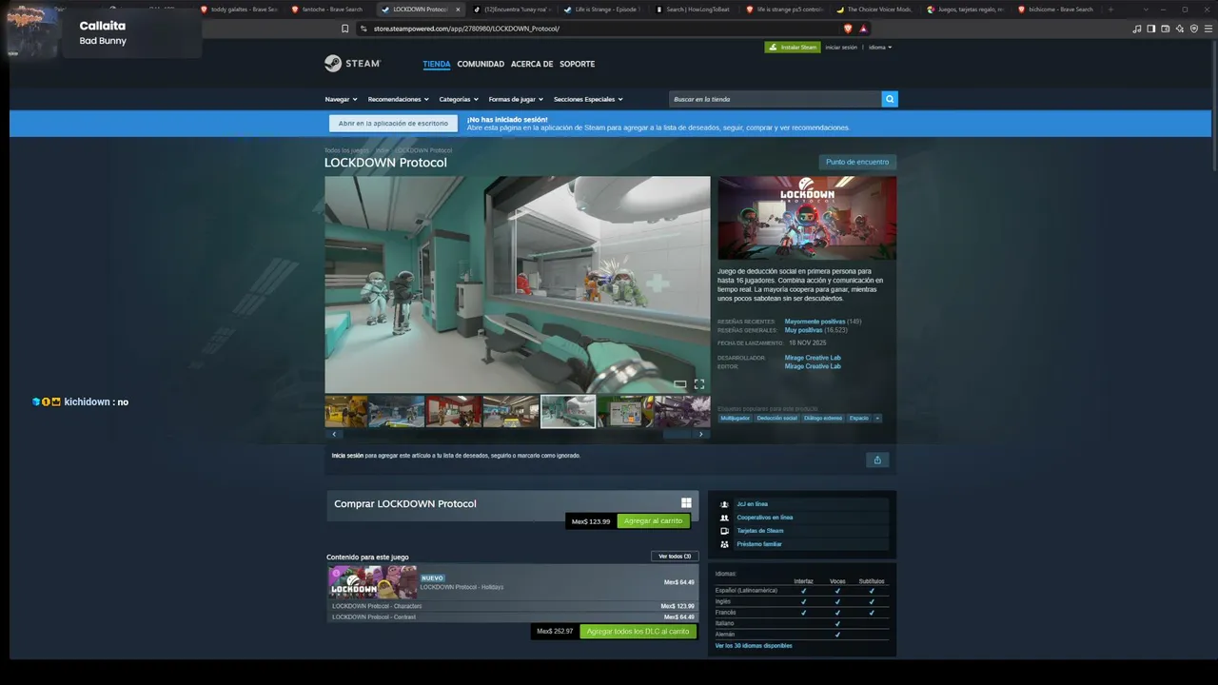Open the Brave Rewards triangle icon
The image size is (1218, 685).
coord(863,29)
